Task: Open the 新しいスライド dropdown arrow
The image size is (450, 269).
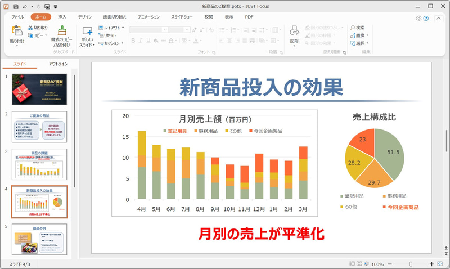Action: (x=93, y=46)
